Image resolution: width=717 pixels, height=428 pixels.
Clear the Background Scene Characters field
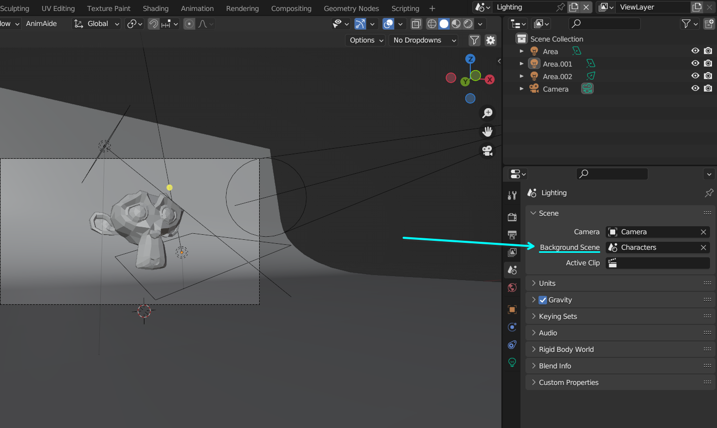point(703,247)
